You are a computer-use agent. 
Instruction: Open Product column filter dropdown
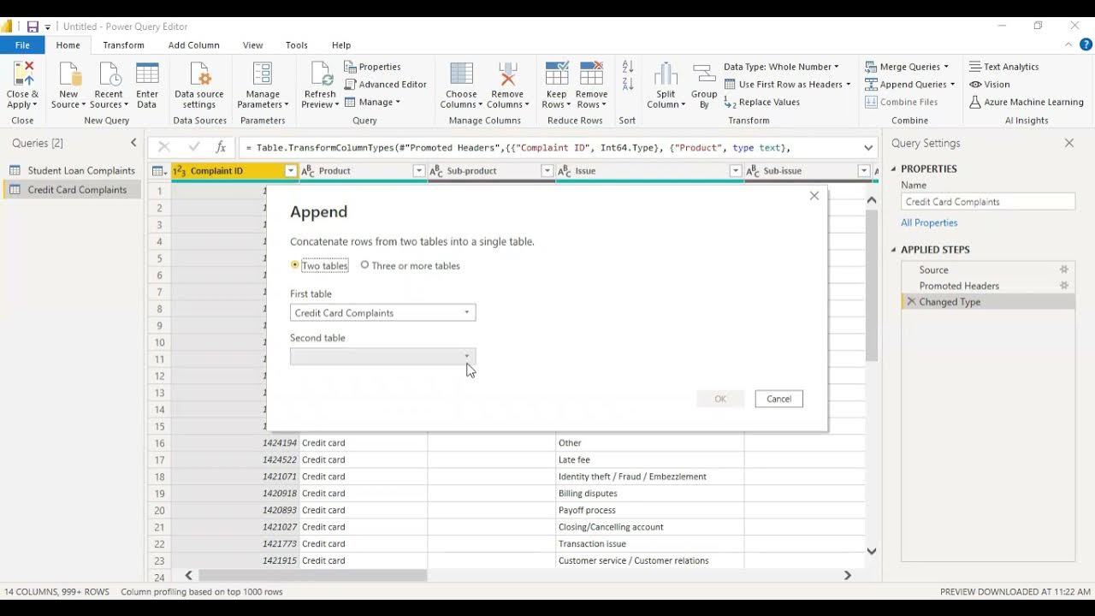click(419, 171)
